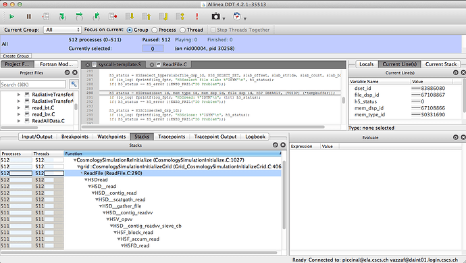Click the Add Breakpoint toolbar icon
The width and height of the screenshot is (466, 263).
[46, 17]
